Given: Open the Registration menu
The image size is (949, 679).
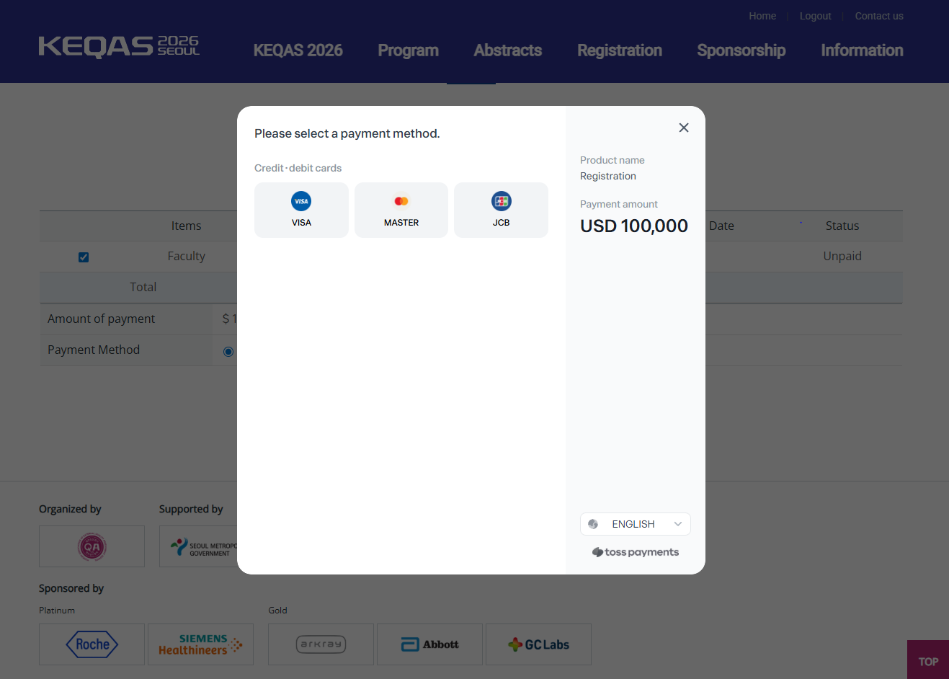Looking at the screenshot, I should point(619,50).
